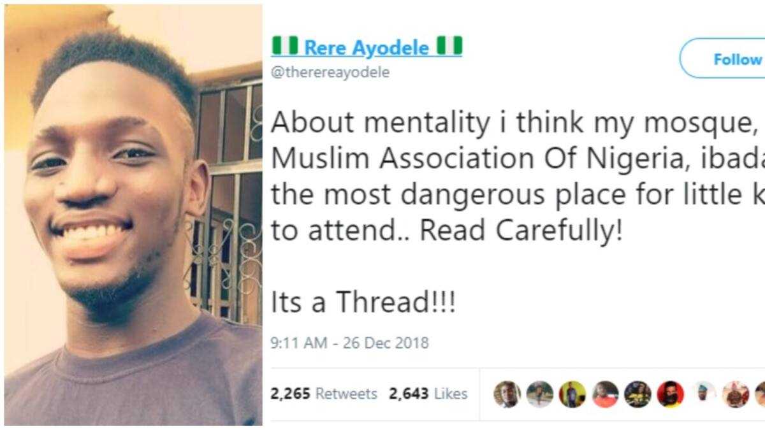View the 2,265 Retweets list
The image size is (765, 430).
coord(324,394)
